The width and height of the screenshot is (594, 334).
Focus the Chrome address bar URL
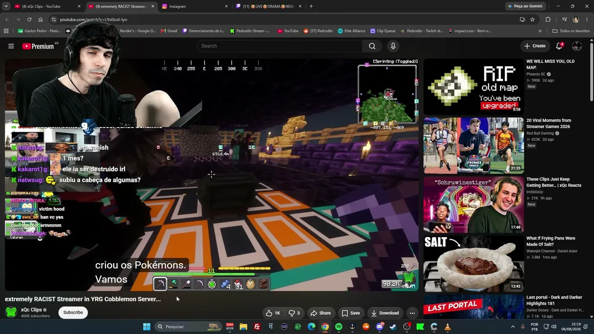pos(93,19)
